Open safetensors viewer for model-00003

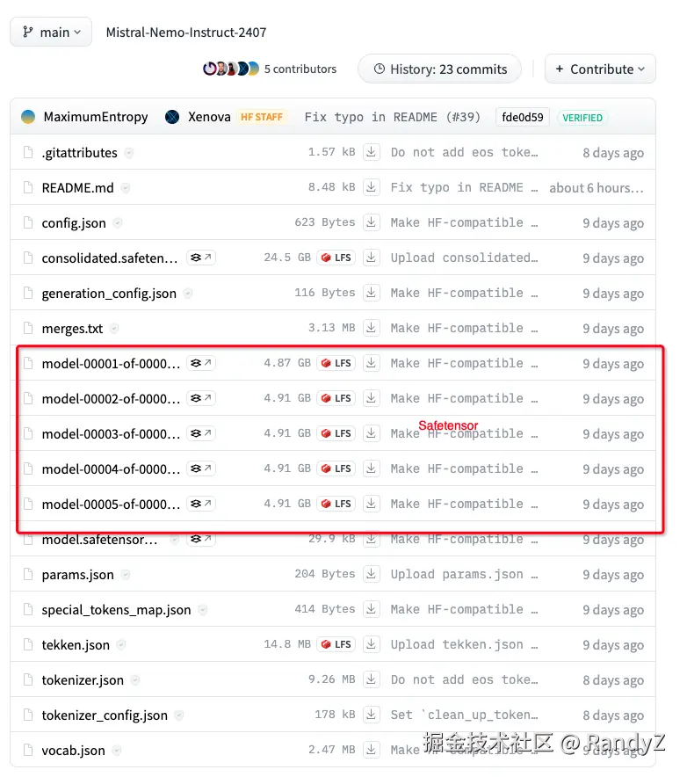201,433
